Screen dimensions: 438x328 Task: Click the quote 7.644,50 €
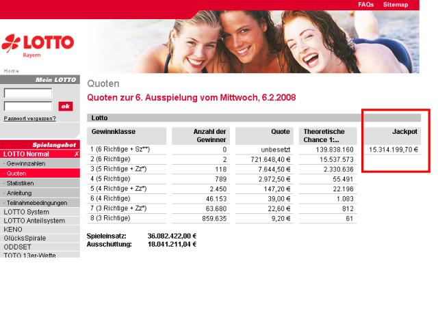point(274,169)
